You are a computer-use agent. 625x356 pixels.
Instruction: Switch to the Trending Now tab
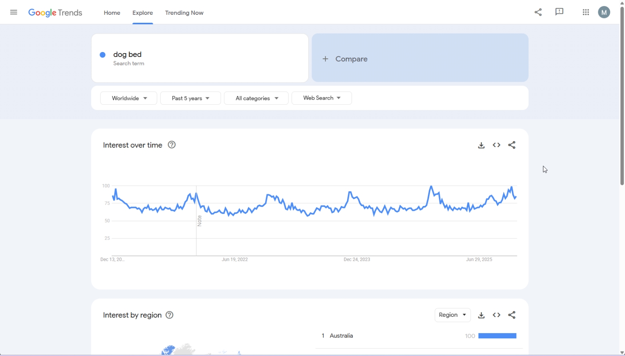184,12
